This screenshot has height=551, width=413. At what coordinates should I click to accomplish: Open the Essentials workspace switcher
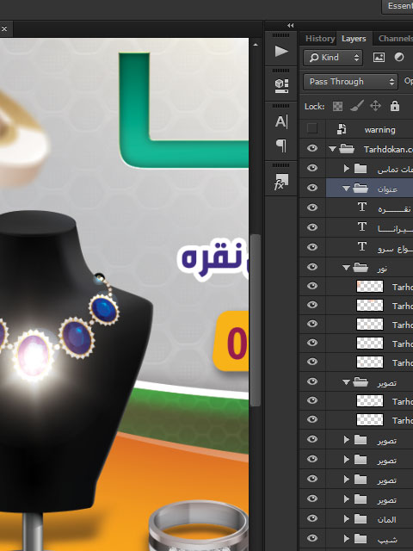pos(398,6)
